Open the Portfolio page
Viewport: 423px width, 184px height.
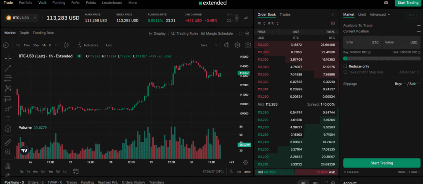click(x=26, y=3)
